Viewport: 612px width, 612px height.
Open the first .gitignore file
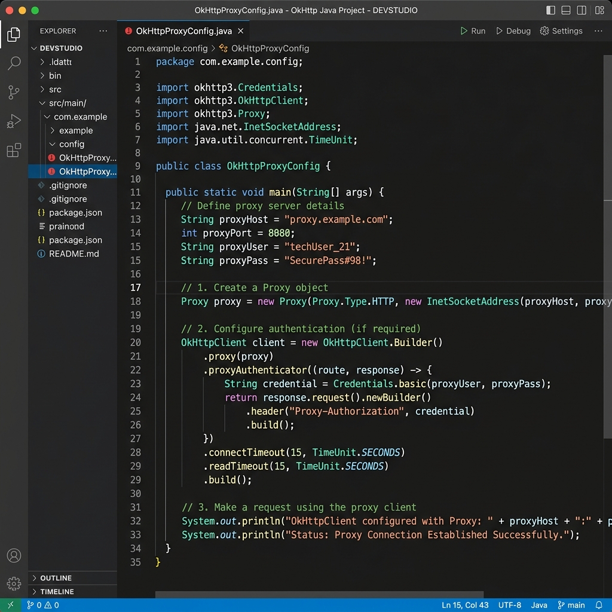(72, 185)
